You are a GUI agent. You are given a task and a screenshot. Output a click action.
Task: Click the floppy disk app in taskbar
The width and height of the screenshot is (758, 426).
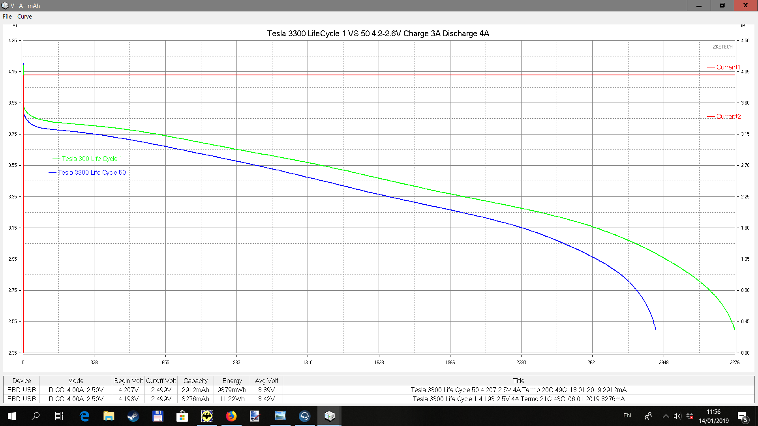pyautogui.click(x=158, y=416)
